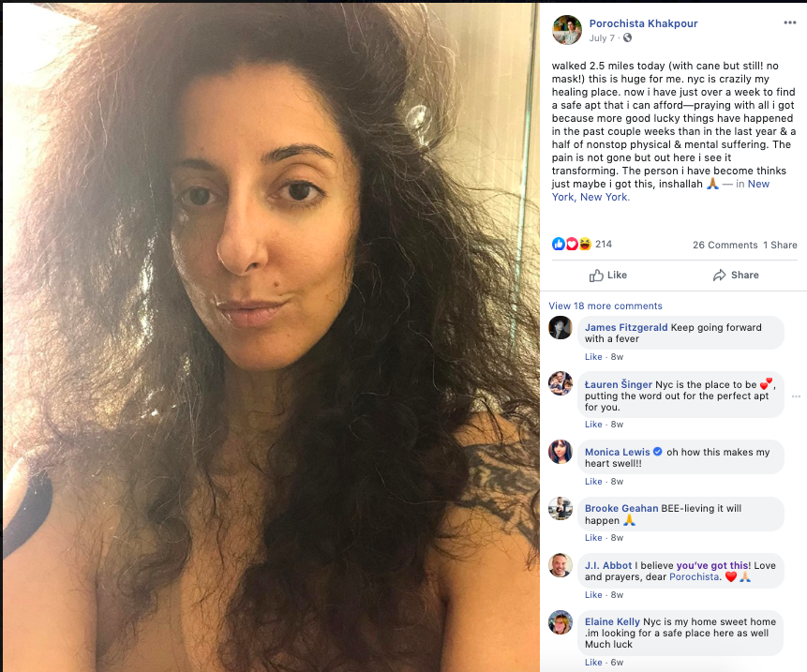Open New York, New York location link
This screenshot has width=807, height=672.
point(661,190)
